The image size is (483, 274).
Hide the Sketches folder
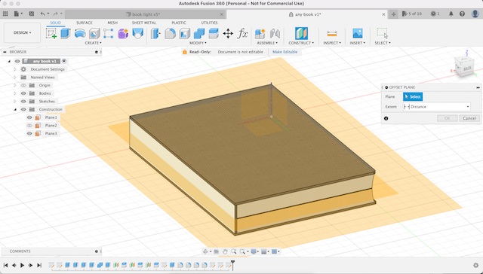[x=23, y=101]
